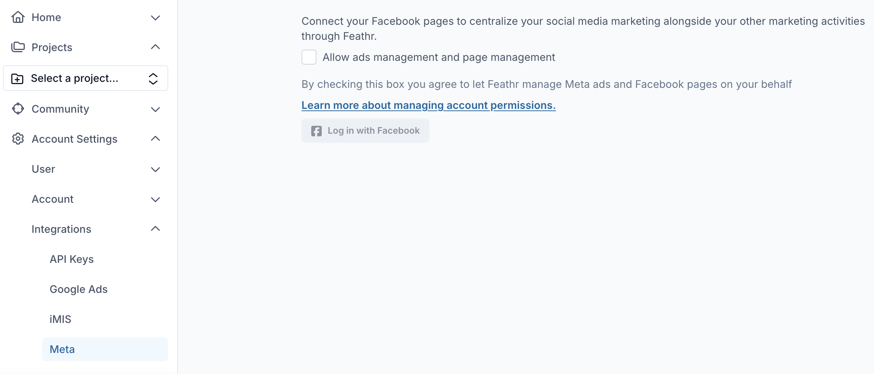
Task: Click the Home icon in the sidebar
Action: 18,17
